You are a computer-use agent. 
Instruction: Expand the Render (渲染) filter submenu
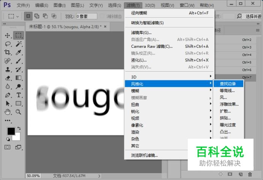(170, 132)
